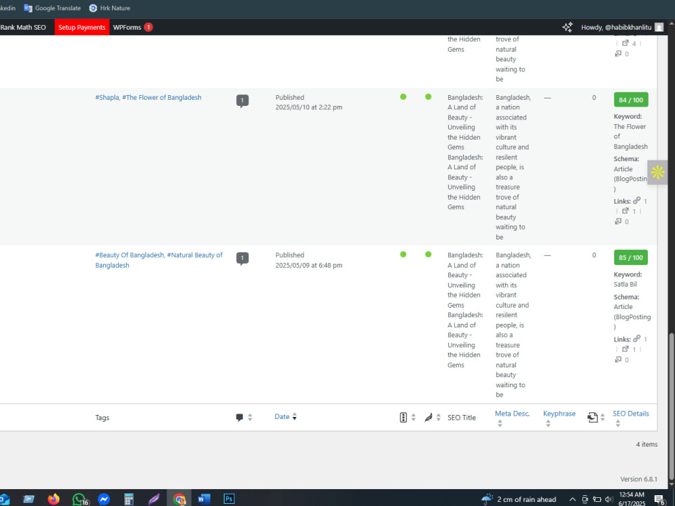Open the weather rain forecast widget

click(x=518, y=499)
